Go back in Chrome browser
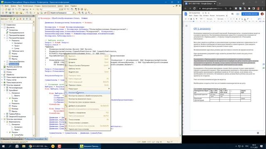This screenshot has width=266, height=149. [x=185, y=8]
